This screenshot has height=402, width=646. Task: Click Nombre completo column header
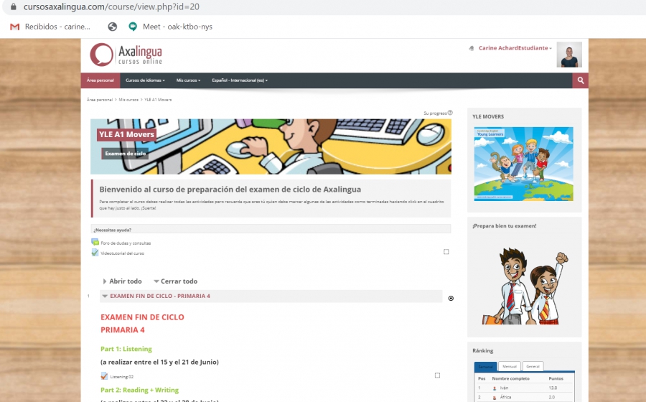coord(510,378)
